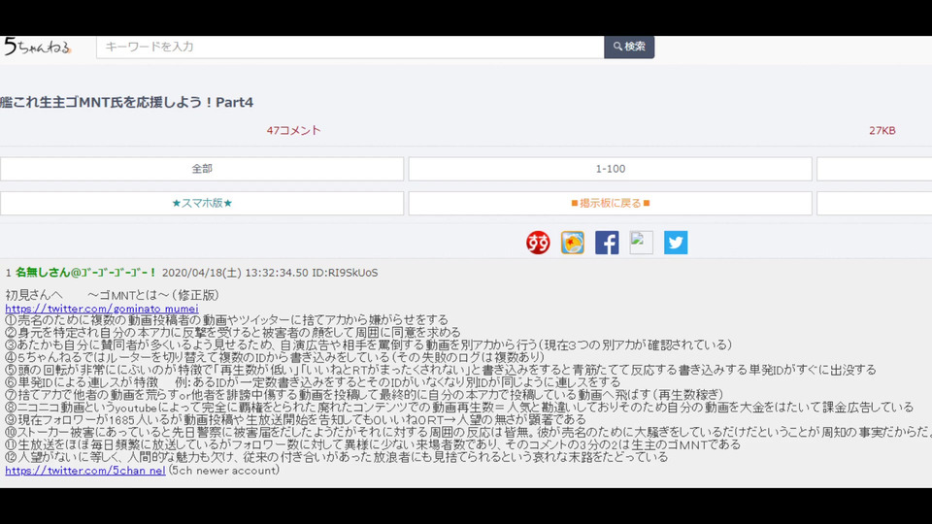Go back via 掲示板に戻る
Screen dimensions: 932x524
[611, 203]
